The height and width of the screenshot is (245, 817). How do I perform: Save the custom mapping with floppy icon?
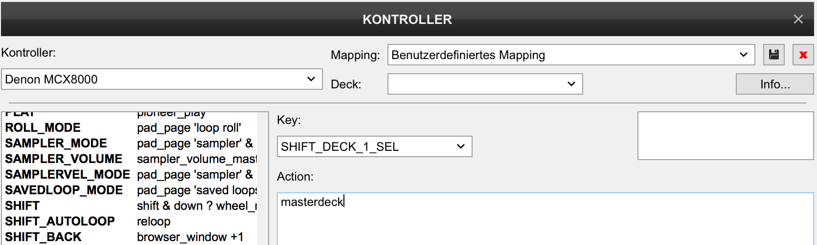774,55
